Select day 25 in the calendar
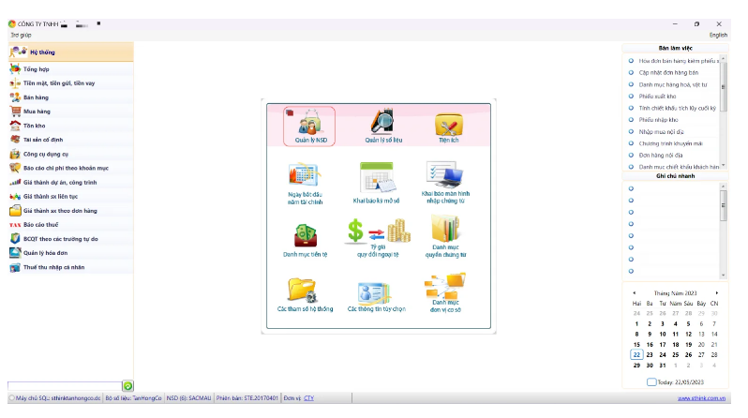748x418 pixels. tap(676, 355)
